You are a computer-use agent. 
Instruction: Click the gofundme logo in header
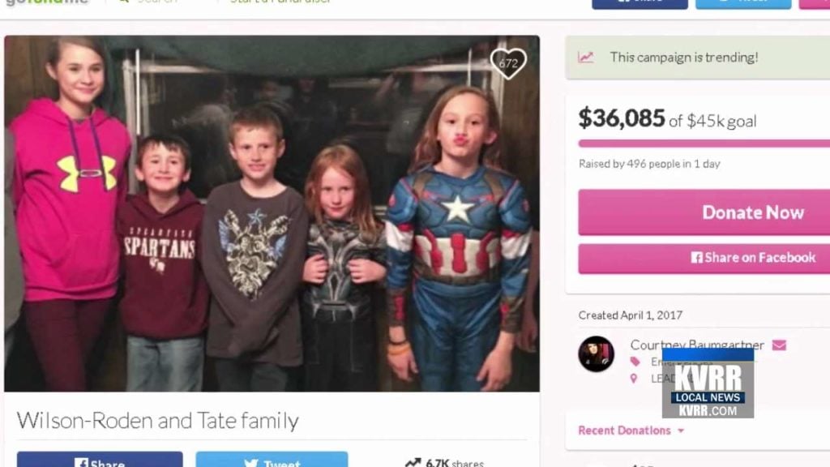coord(46,2)
